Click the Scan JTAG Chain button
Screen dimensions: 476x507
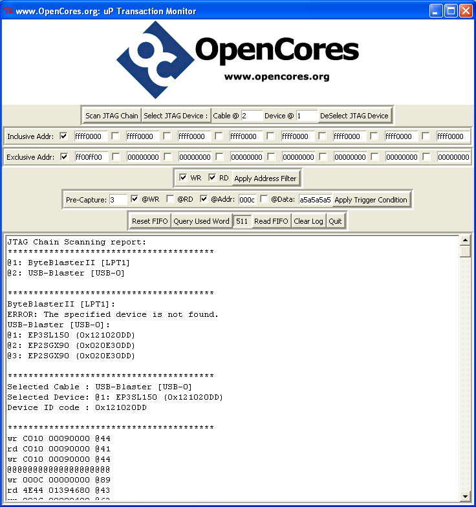pyautogui.click(x=112, y=116)
